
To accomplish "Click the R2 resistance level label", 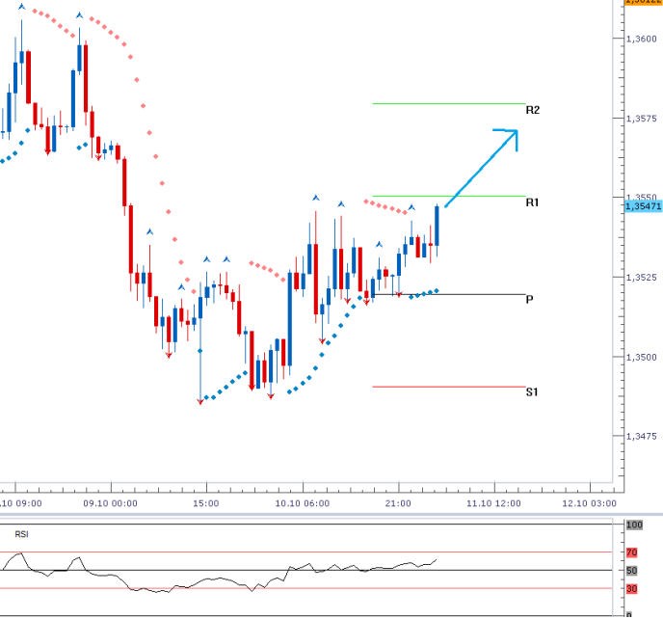I will tap(532, 110).
